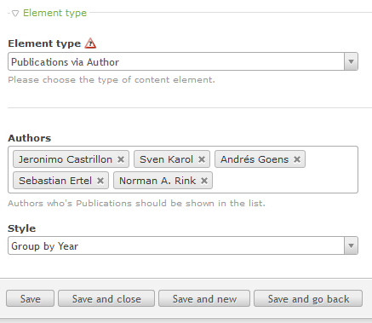Remove Sven Karol author tag
372x323 pixels.
pyautogui.click(x=202, y=159)
